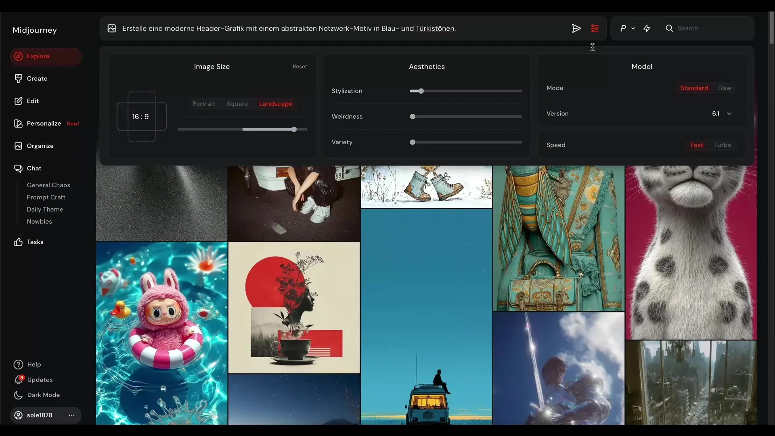The height and width of the screenshot is (436, 775).
Task: Click the lightning bolt speed icon
Action: (647, 28)
